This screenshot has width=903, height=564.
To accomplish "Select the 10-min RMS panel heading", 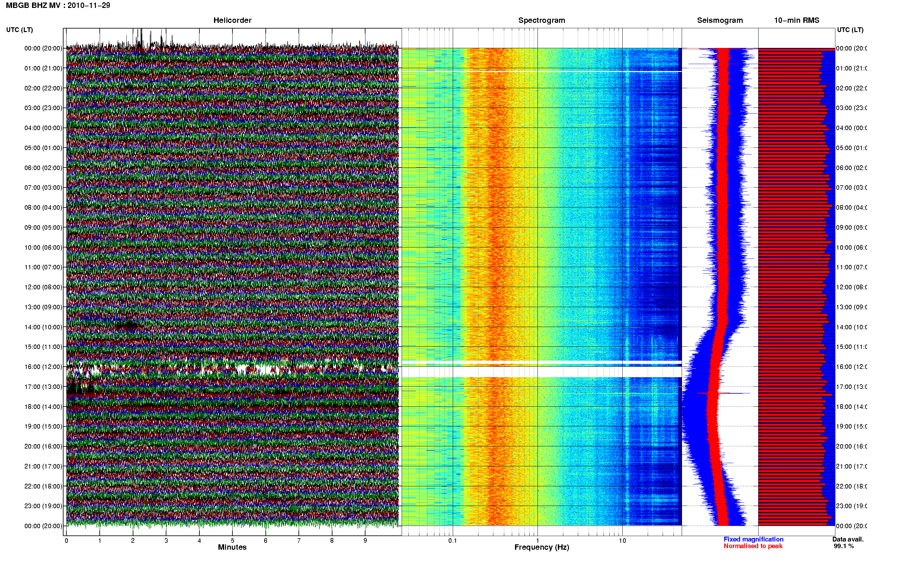I will pos(797,20).
